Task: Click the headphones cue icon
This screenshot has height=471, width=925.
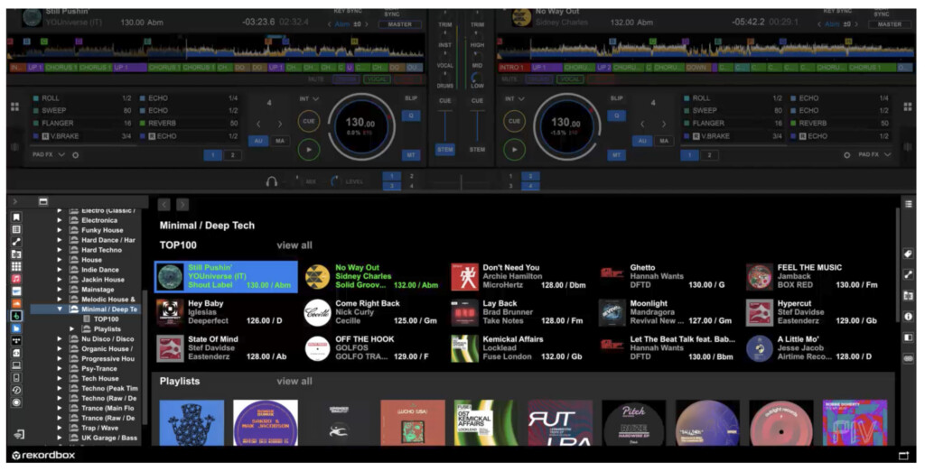Action: click(272, 181)
